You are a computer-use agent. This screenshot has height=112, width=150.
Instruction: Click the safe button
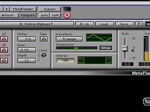(x=55, y=16)
